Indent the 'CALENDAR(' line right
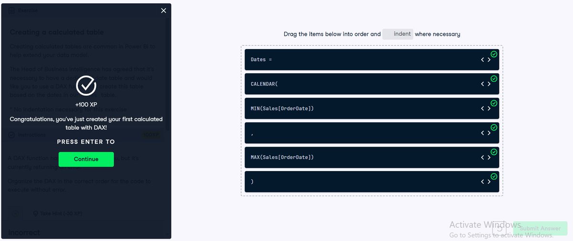This screenshot has height=241, width=573. pyautogui.click(x=489, y=84)
